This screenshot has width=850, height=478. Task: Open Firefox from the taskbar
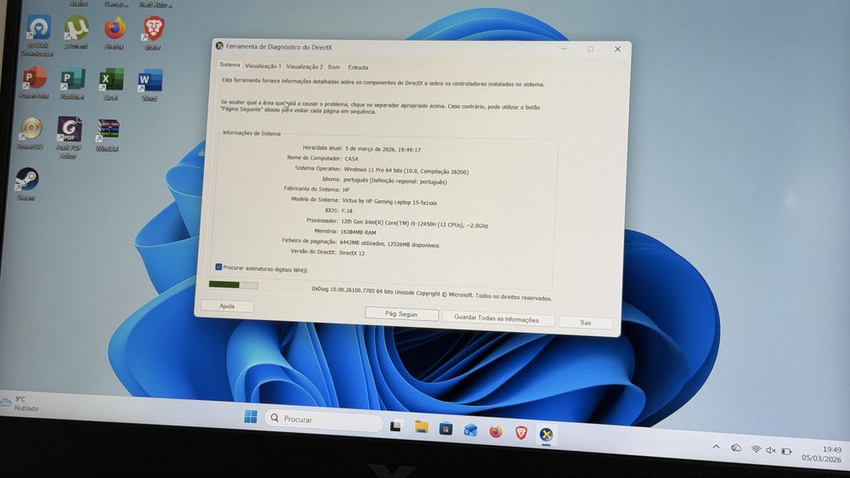click(x=496, y=431)
